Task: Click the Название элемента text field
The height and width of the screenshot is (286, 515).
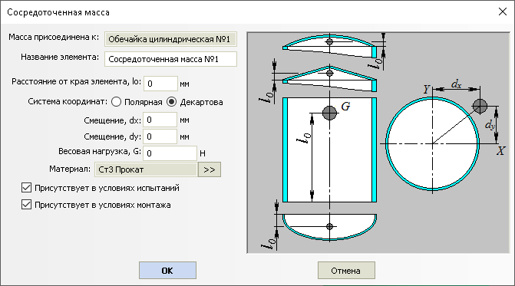Action: click(x=170, y=59)
